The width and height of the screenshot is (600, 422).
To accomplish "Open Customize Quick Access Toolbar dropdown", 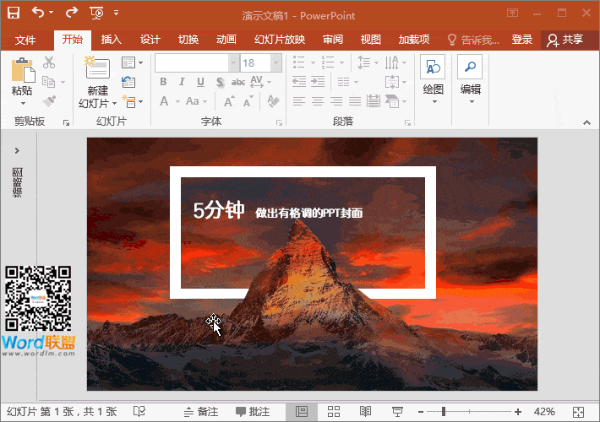I will click(117, 13).
